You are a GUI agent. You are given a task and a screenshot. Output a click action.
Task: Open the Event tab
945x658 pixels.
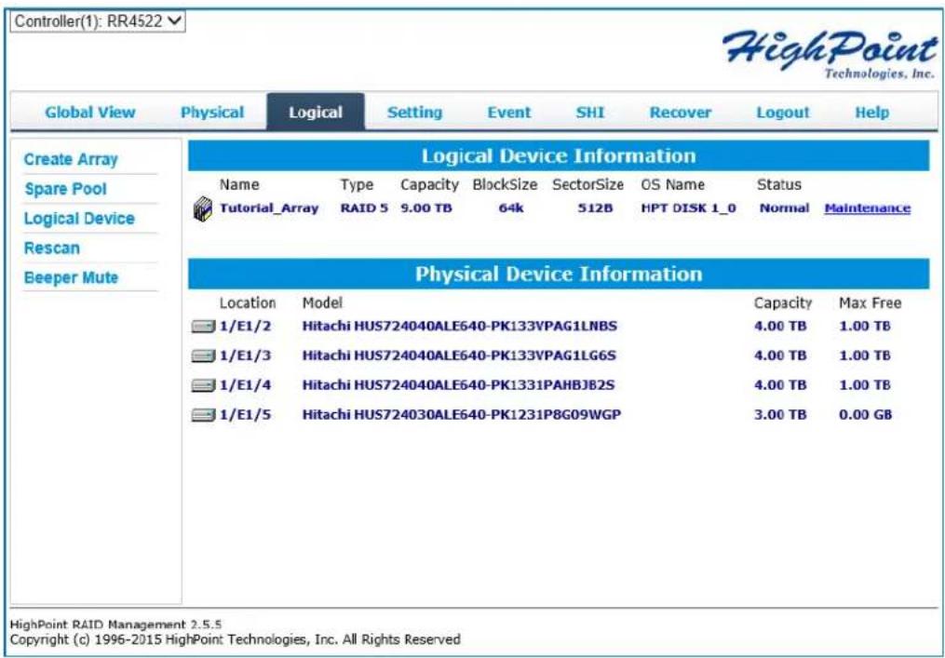[509, 112]
